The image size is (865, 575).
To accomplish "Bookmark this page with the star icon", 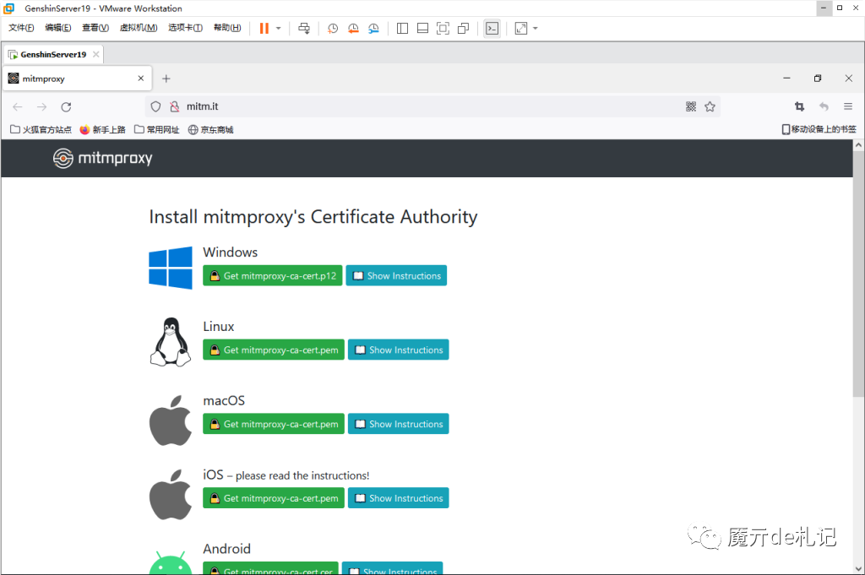I will point(710,106).
